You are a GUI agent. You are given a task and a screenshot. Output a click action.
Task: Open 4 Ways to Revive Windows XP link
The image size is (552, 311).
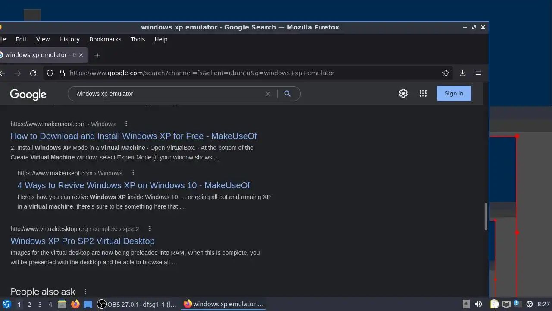coord(134,185)
